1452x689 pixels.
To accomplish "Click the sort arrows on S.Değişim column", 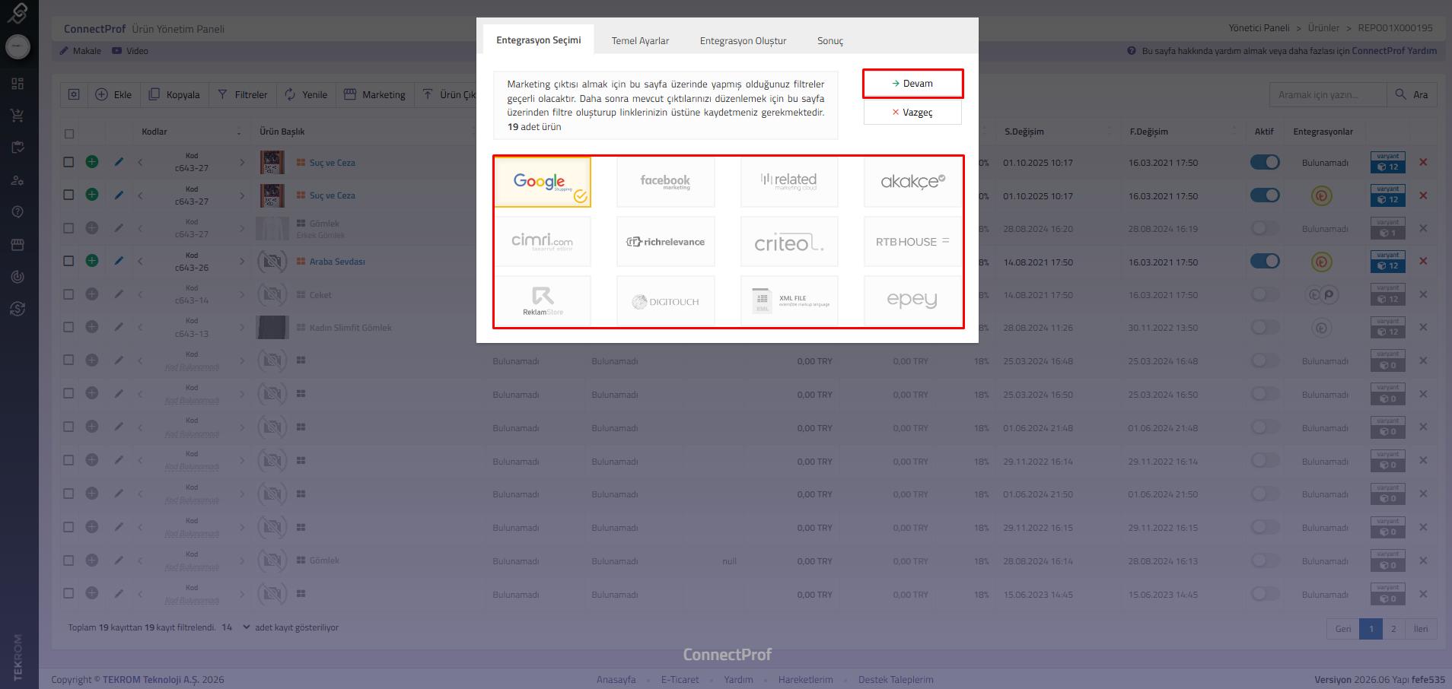I will click(x=1109, y=132).
